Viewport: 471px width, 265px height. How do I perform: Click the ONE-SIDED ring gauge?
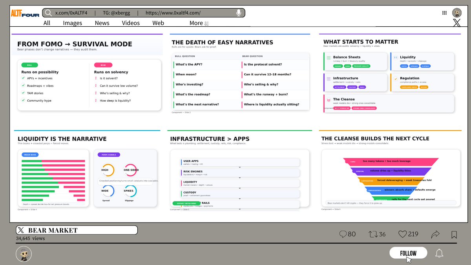[x=131, y=170]
